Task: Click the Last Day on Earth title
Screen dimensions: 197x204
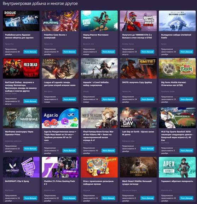Action: [x=138, y=133]
